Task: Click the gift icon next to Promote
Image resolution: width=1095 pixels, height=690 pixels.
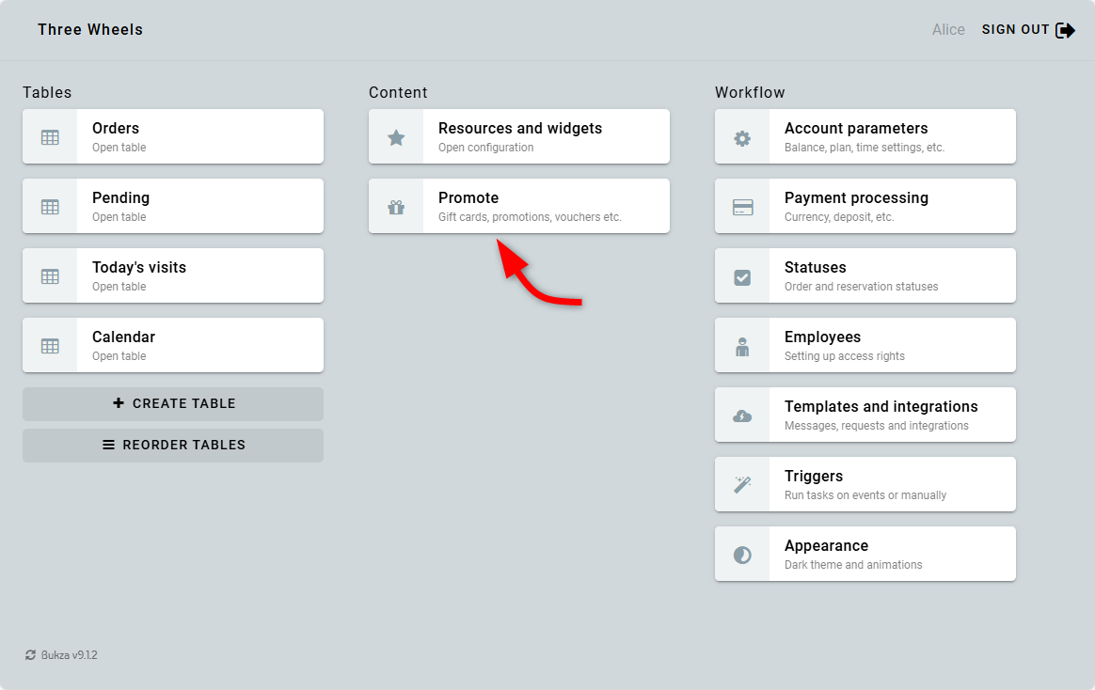Action: tap(396, 207)
